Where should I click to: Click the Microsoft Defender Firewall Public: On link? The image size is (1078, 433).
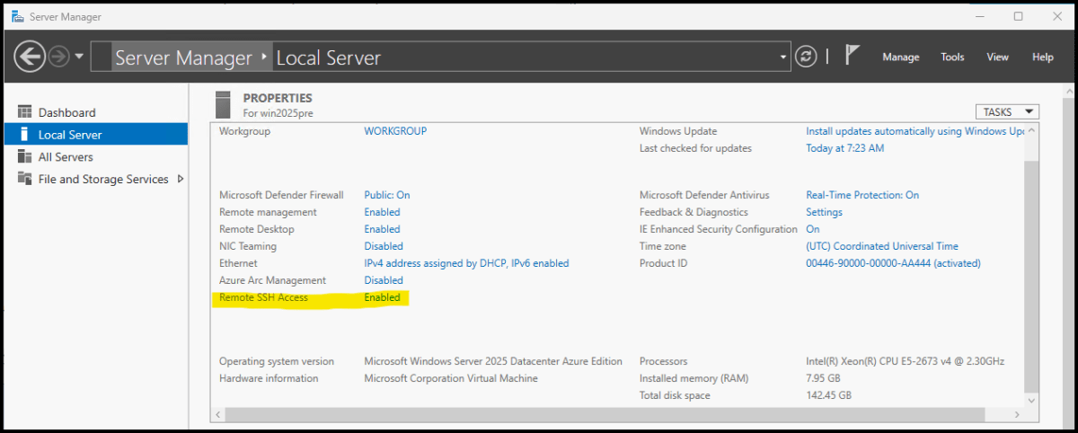click(386, 195)
